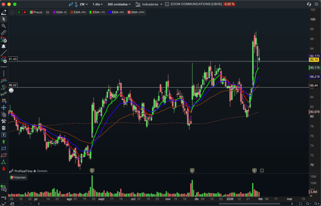Image resolution: width=321 pixels, height=206 pixels.
Task: Open the Indicadores menu
Action: click(149, 4)
